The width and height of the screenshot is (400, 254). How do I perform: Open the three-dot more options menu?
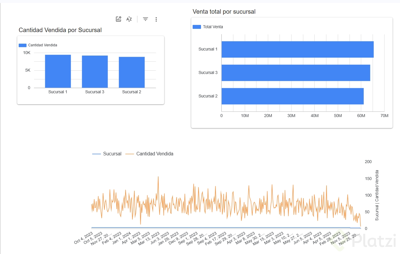click(156, 19)
